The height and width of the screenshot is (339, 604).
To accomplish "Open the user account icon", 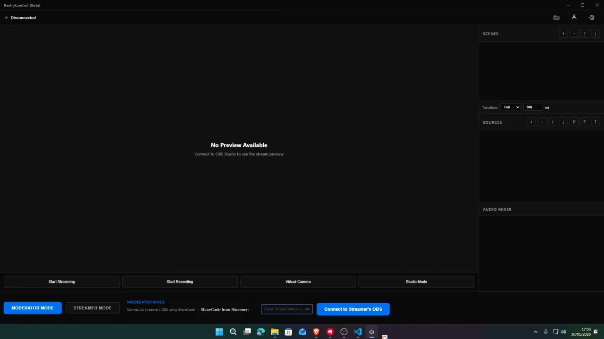I will pyautogui.click(x=574, y=17).
